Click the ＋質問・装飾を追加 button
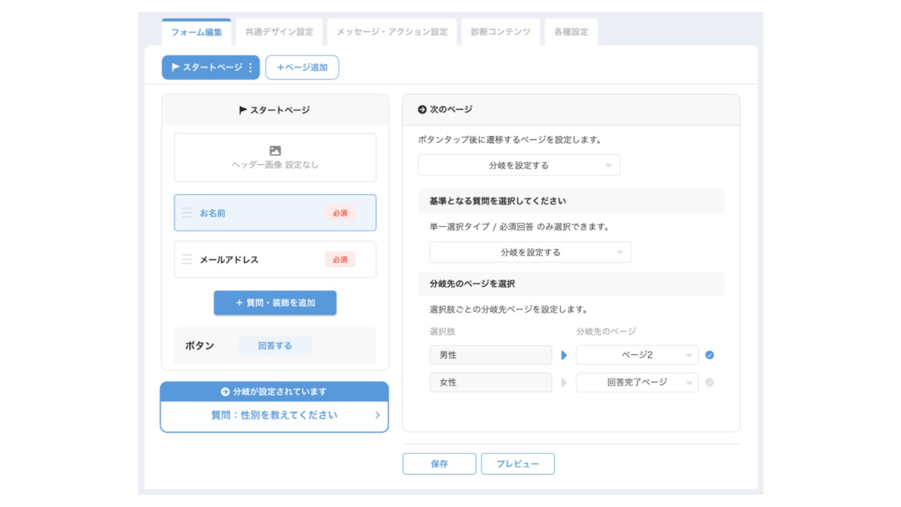 click(275, 303)
